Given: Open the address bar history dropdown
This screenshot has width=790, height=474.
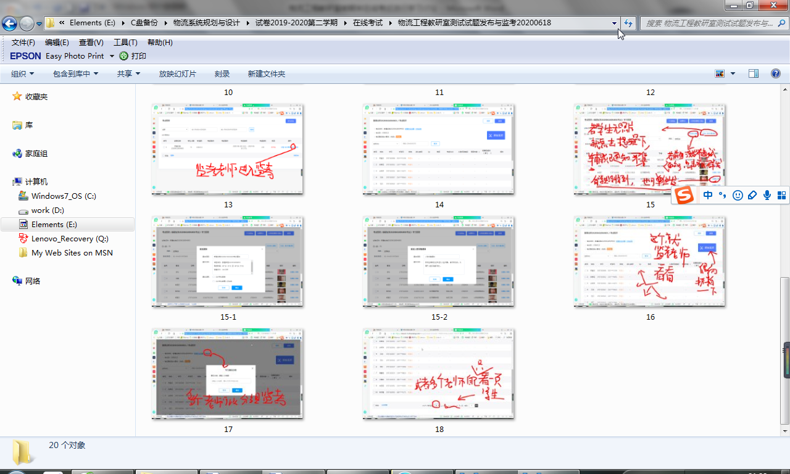Looking at the screenshot, I should pyautogui.click(x=614, y=23).
